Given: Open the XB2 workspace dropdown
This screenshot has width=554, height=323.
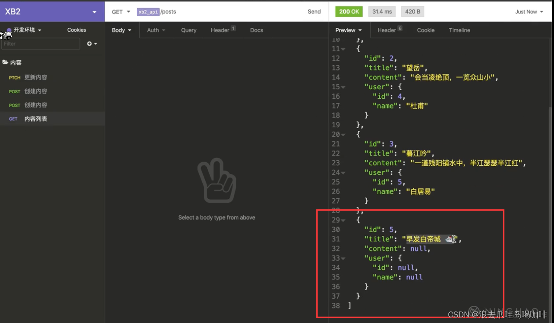Looking at the screenshot, I should pyautogui.click(x=52, y=12).
